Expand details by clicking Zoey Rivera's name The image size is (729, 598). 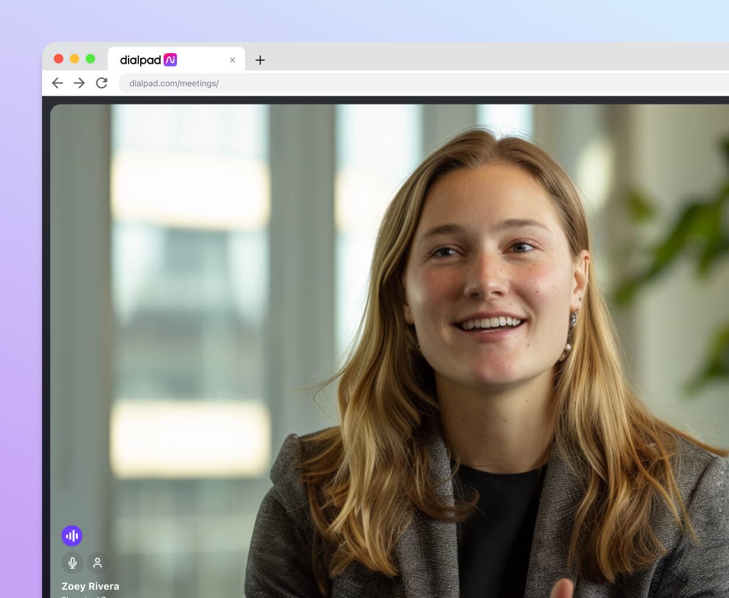tap(90, 586)
